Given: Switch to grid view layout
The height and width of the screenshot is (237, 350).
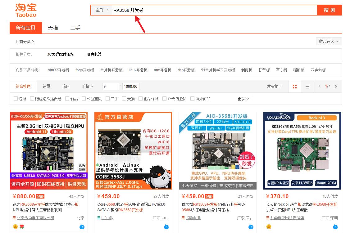Looking at the screenshot, I should coord(294,87).
